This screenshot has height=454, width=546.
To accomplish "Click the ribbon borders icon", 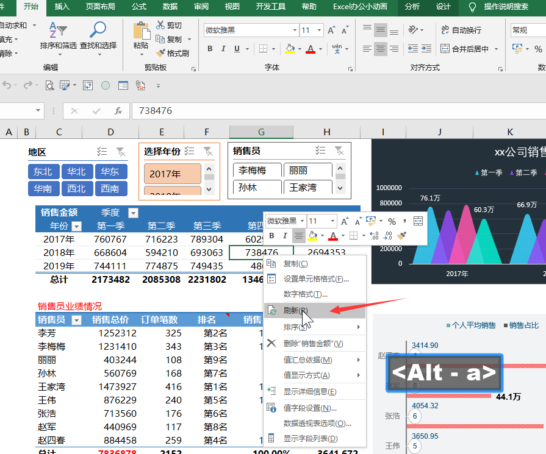I will point(264,49).
